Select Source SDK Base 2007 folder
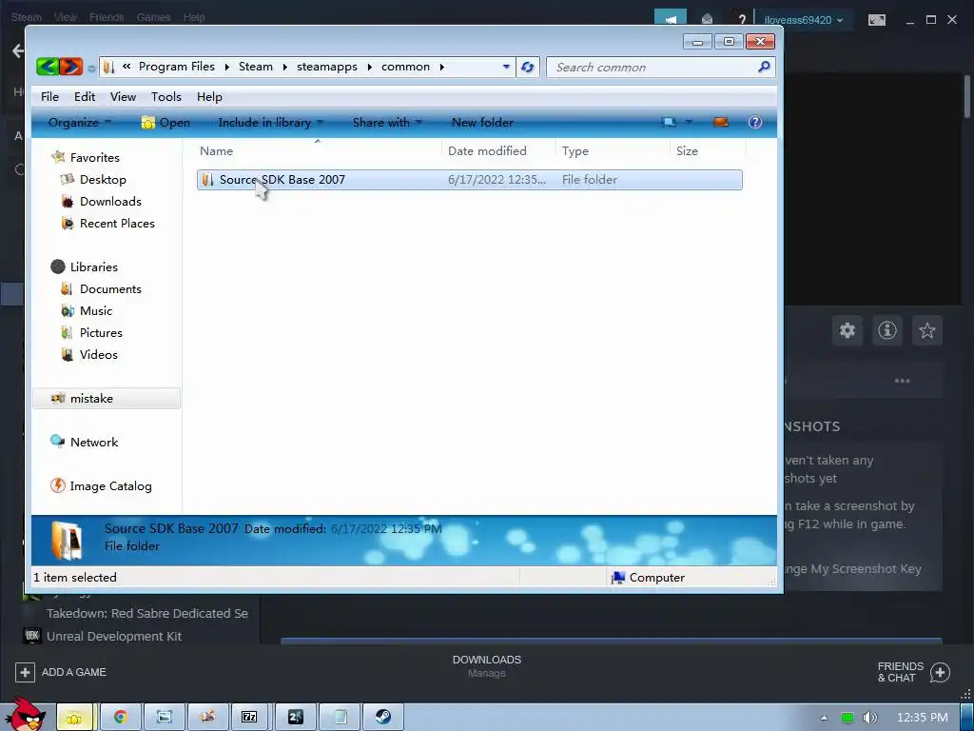 point(469,180)
